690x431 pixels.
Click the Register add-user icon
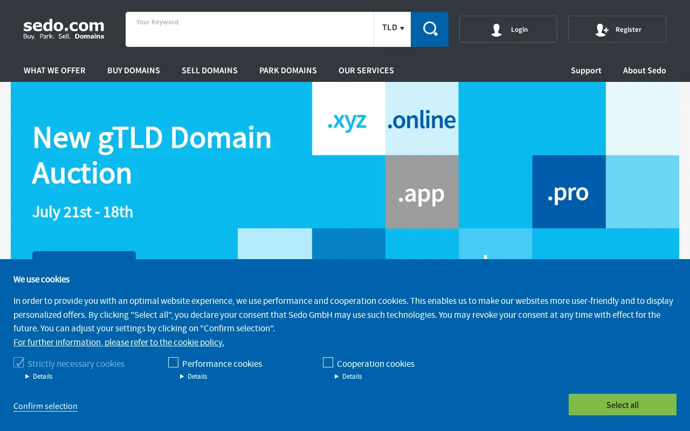point(602,30)
